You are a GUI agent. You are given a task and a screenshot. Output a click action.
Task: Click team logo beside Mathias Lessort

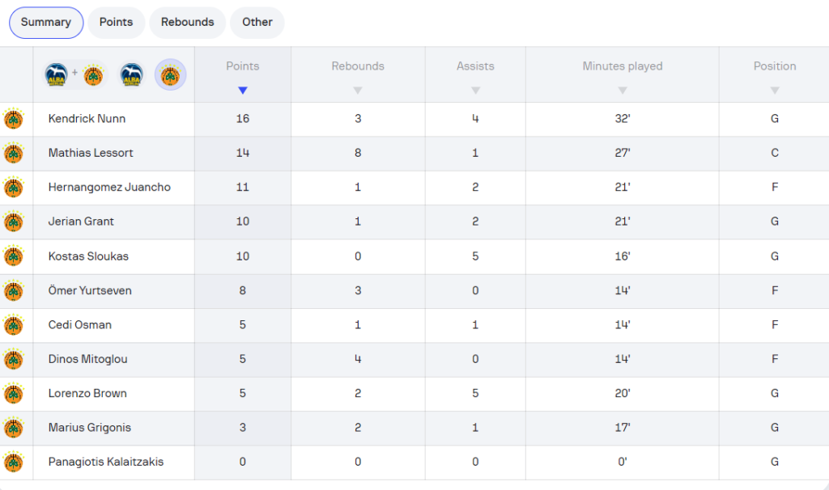[14, 153]
